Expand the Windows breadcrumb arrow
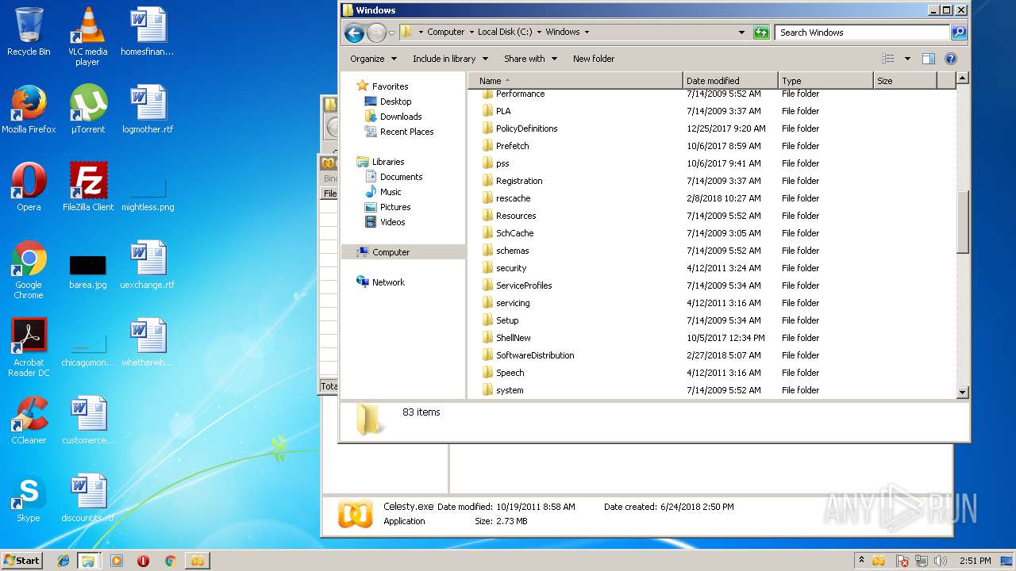This screenshot has height=571, width=1016. coord(587,33)
